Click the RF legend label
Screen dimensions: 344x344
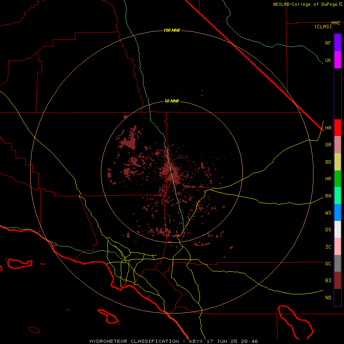click(x=328, y=43)
